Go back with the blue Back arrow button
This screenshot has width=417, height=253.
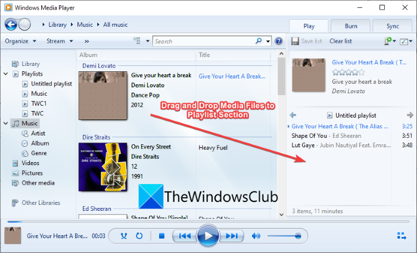(x=11, y=25)
